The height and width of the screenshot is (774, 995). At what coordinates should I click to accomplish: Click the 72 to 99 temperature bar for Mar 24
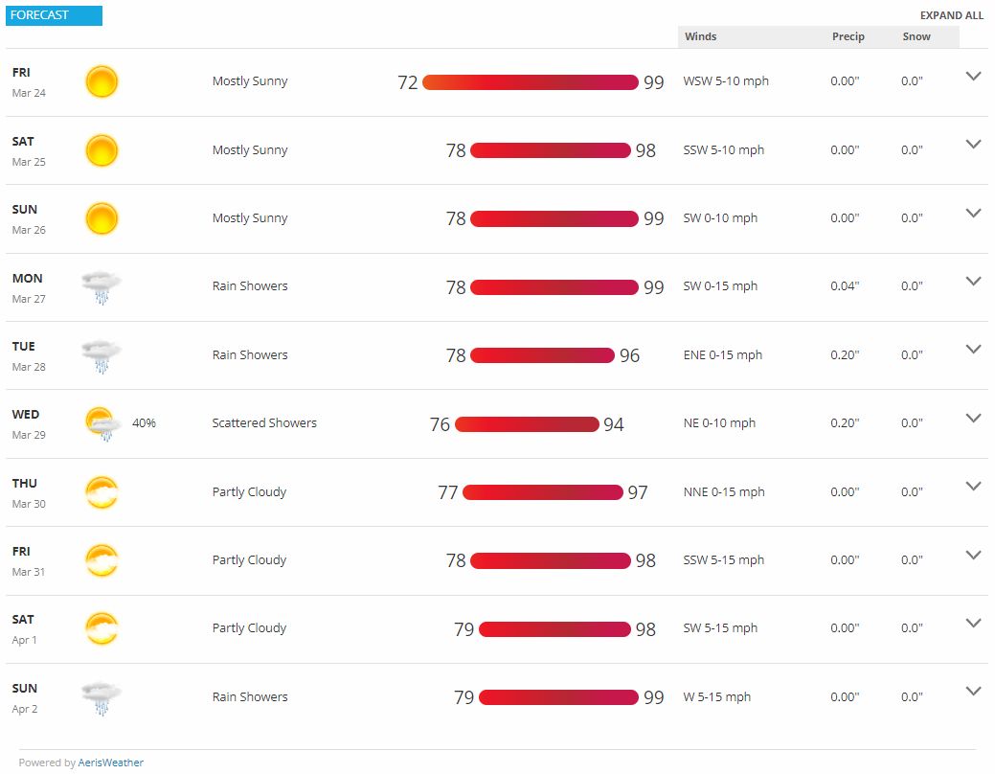[530, 82]
